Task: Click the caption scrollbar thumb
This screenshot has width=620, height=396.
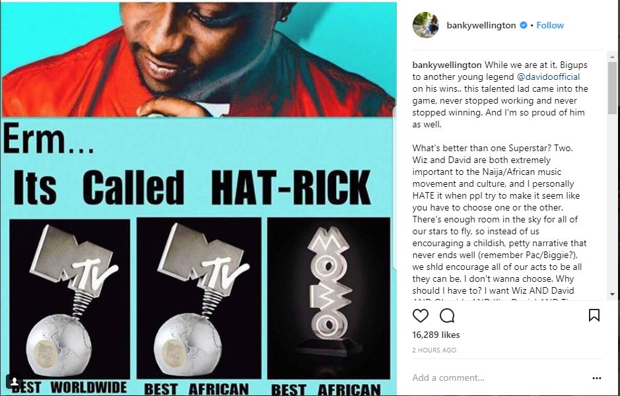Action: (612, 88)
